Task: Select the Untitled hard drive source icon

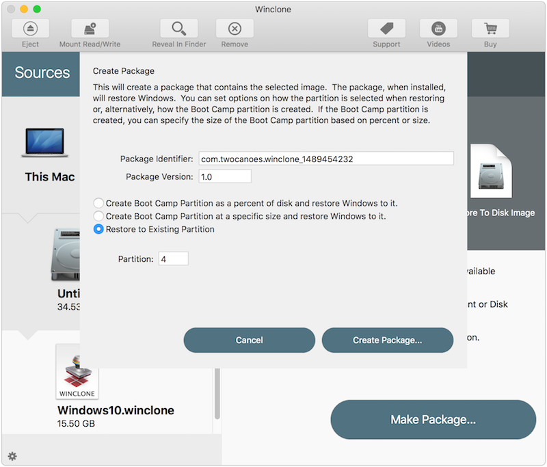Action: point(66,254)
